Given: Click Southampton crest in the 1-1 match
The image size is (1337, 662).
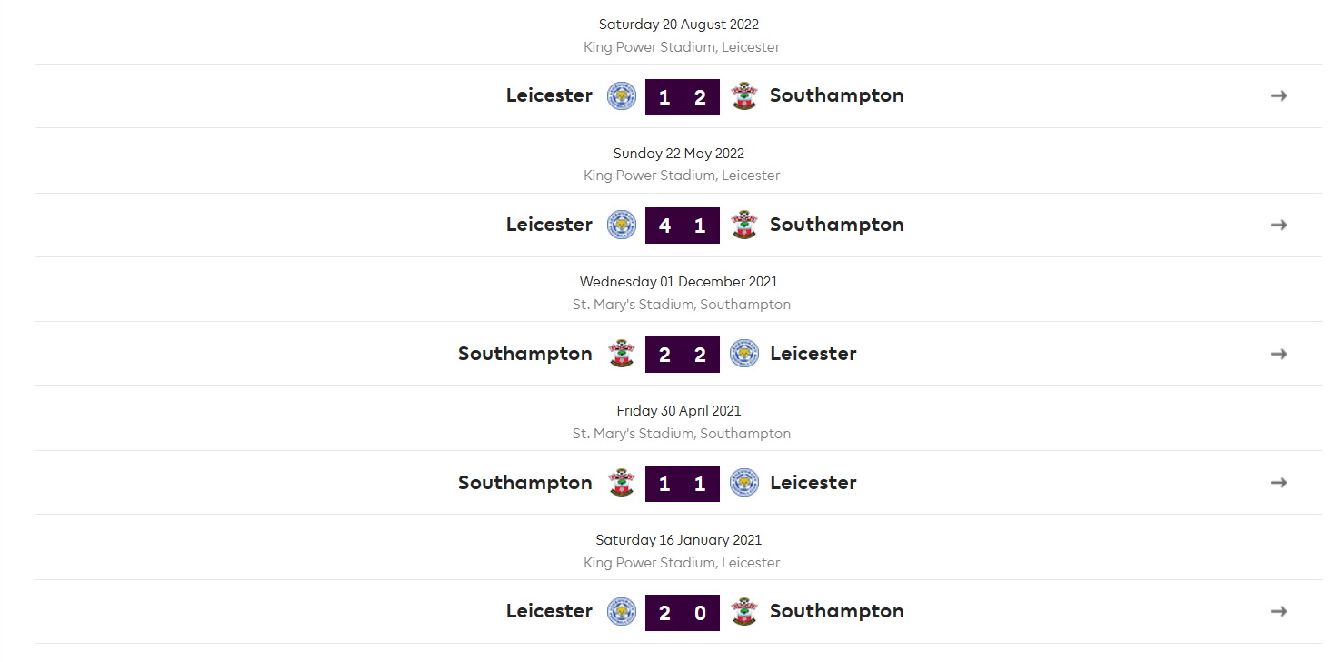Looking at the screenshot, I should [622, 483].
